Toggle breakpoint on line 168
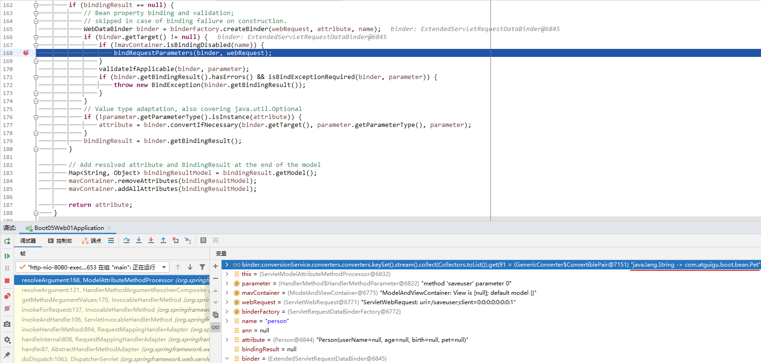This screenshot has height=363, width=761. 26,53
